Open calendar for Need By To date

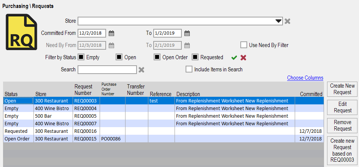coord(187,45)
